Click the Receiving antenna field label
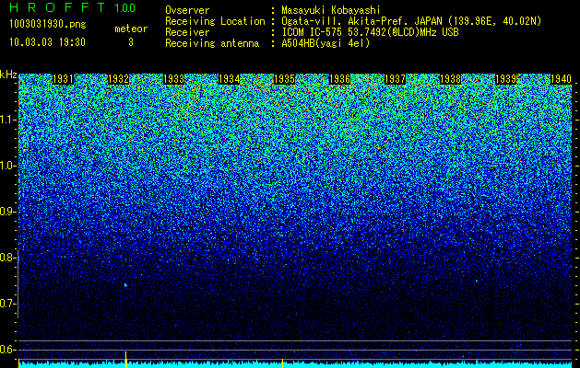This screenshot has height=368, width=580. [x=212, y=43]
